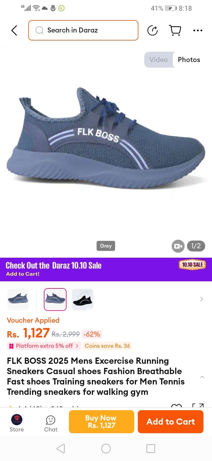Tap the back arrow icon

pyautogui.click(x=14, y=30)
